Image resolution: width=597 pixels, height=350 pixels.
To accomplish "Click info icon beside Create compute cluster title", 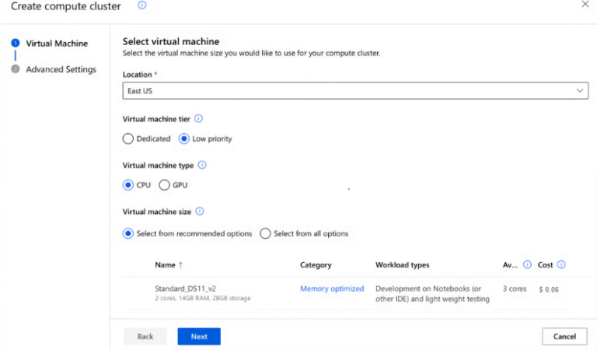I will [x=142, y=5].
